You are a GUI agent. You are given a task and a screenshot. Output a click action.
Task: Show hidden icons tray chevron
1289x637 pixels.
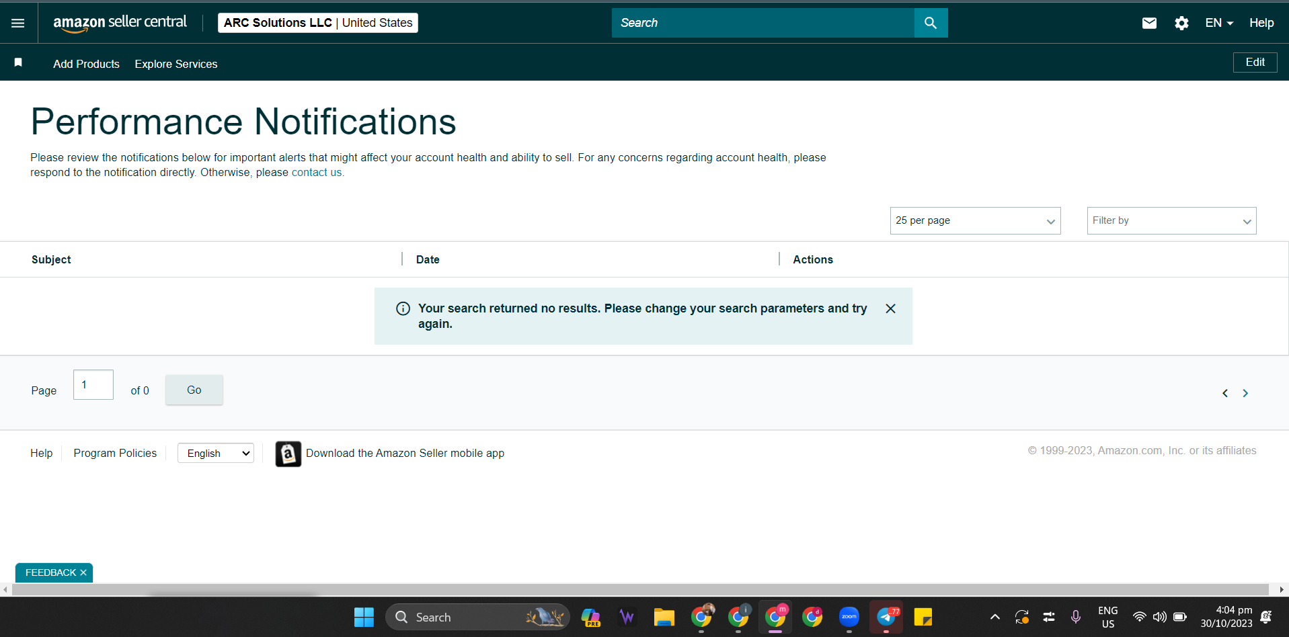[995, 617]
